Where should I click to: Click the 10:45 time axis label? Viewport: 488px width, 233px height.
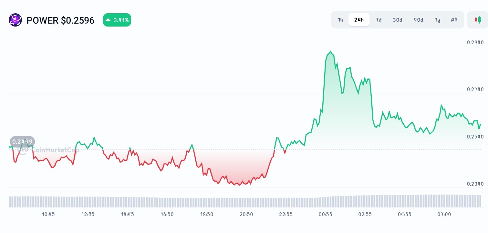(x=48, y=214)
